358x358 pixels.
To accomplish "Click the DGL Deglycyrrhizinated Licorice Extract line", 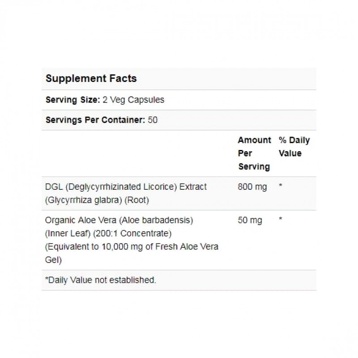I will (x=126, y=187).
